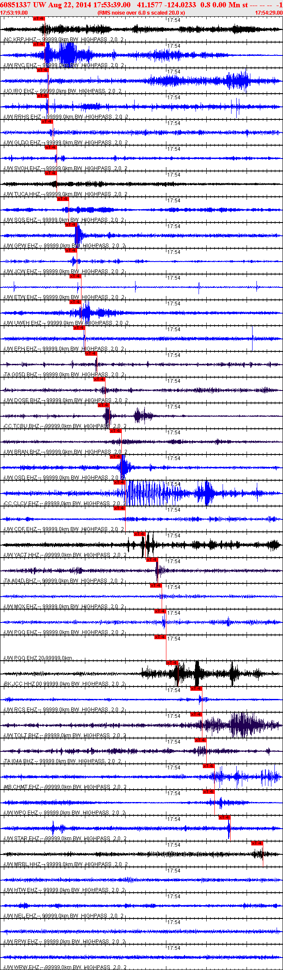This screenshot has width=283, height=970.
Task: Select the pick marker on UO IRO trace
Action: pos(42,70)
